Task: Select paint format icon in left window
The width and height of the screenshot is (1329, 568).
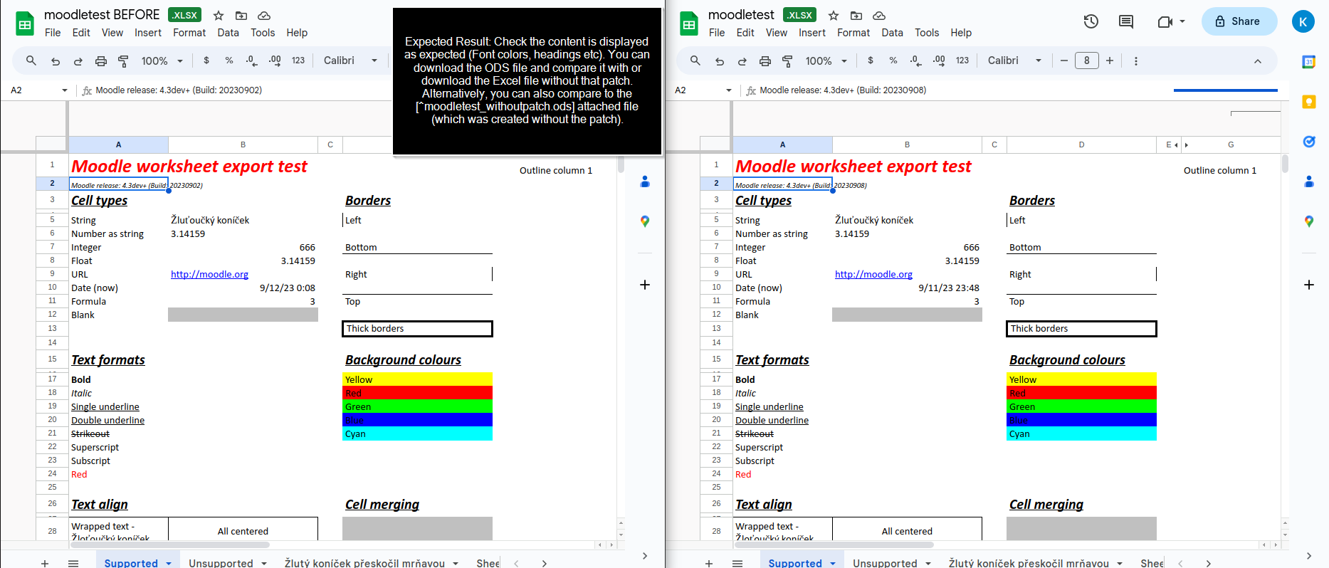Action: [x=123, y=61]
